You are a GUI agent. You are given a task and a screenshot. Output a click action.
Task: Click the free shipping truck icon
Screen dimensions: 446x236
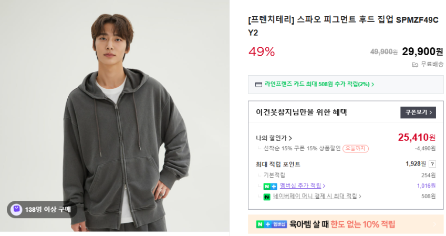414,65
